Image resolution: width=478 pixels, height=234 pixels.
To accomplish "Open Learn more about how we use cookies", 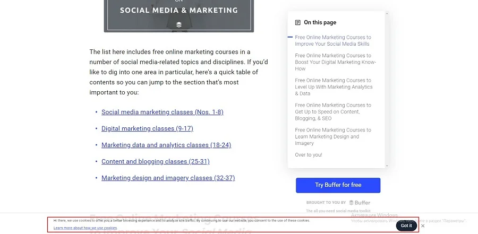I will [x=86, y=228].
